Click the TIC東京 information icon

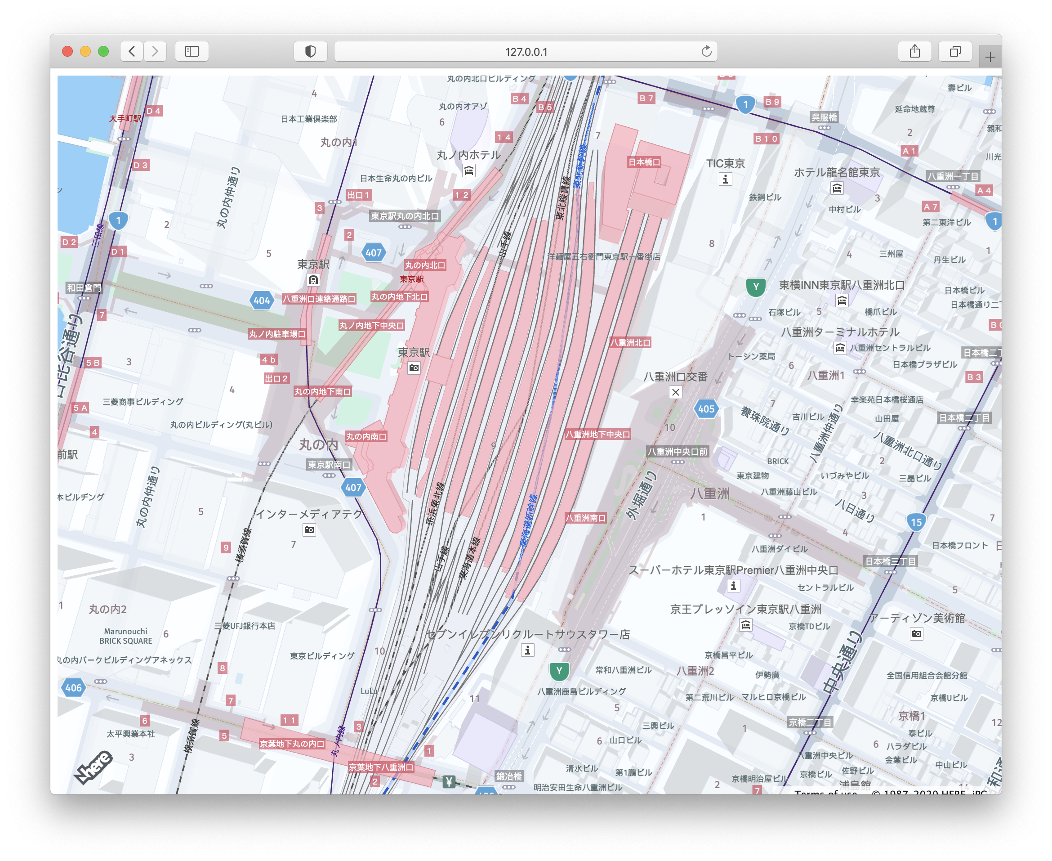coord(725,179)
